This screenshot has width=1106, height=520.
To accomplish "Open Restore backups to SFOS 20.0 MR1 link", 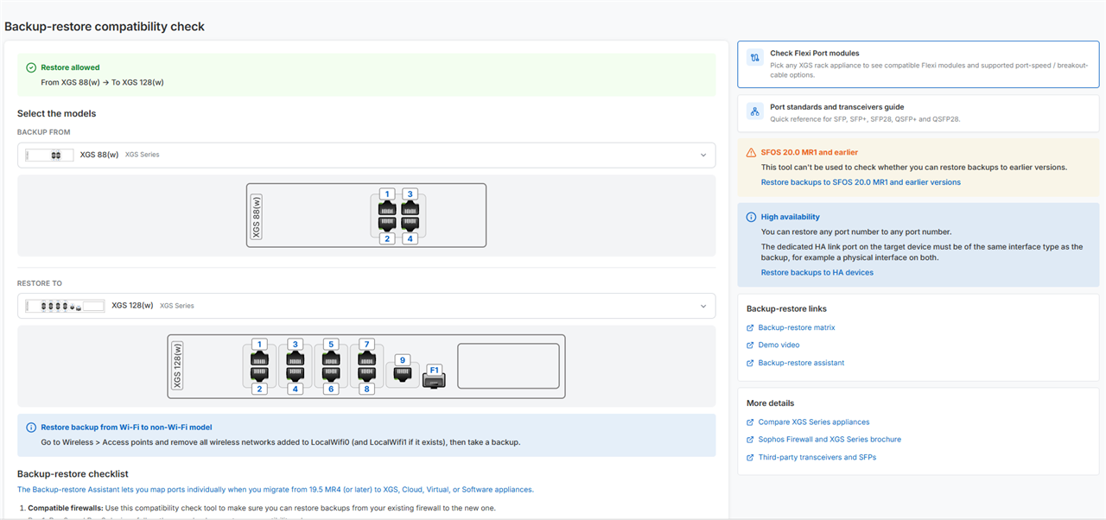I will pos(861,182).
